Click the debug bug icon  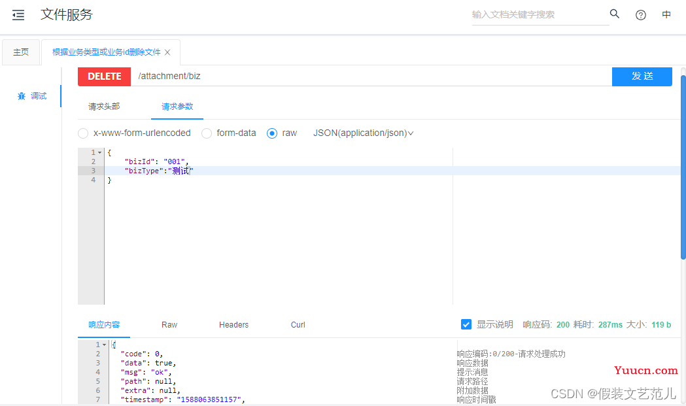pyautogui.click(x=22, y=96)
